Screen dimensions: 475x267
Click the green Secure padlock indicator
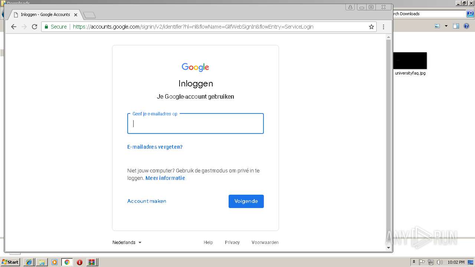pyautogui.click(x=56, y=27)
